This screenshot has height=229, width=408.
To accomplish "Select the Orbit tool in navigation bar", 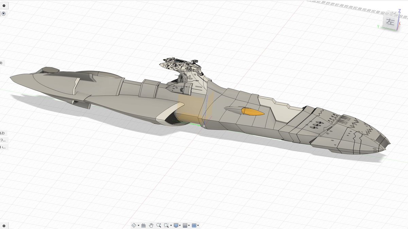I will (x=134, y=225).
